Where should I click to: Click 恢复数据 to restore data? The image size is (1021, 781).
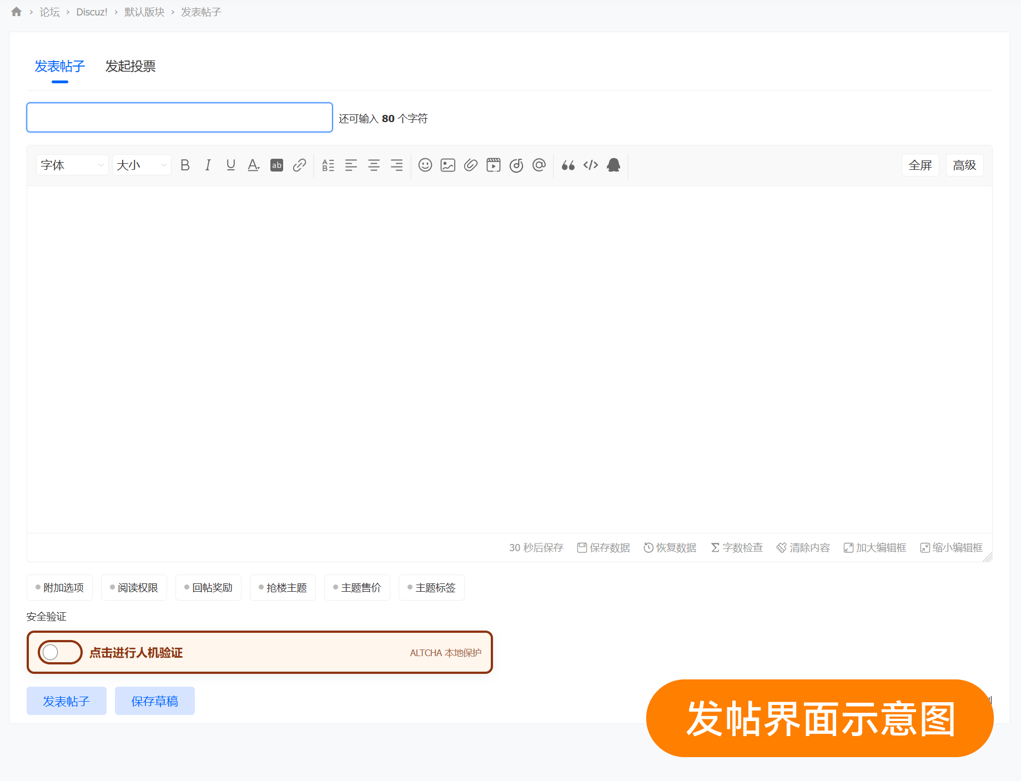tap(670, 548)
